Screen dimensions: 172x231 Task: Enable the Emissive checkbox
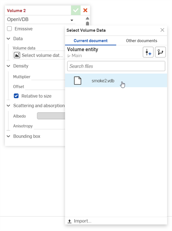click(9, 29)
